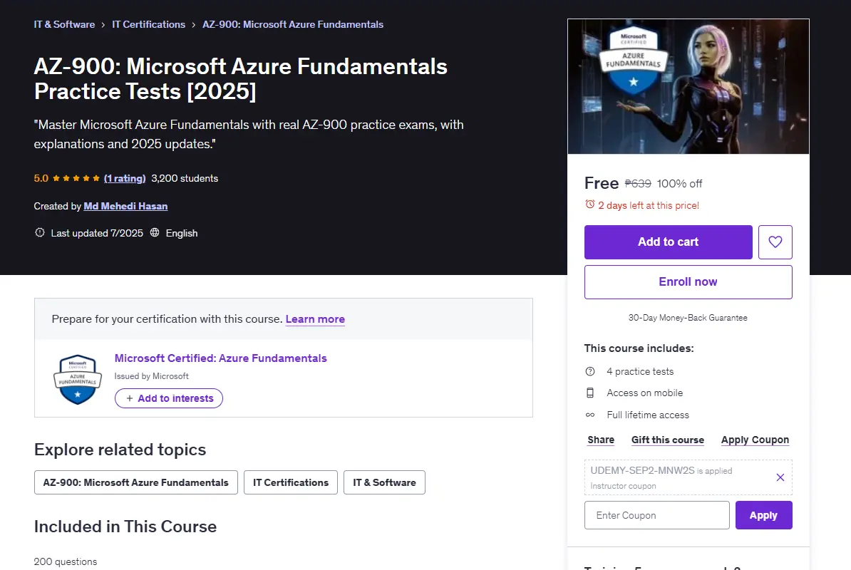Open IT Certifications breadcrumb
The width and height of the screenshot is (851, 570).
(148, 24)
